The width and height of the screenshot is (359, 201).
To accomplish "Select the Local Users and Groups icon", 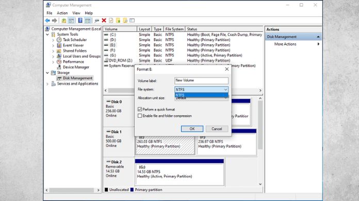I will (59, 56).
